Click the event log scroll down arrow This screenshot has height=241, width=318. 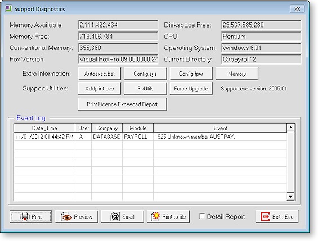tap(290, 197)
